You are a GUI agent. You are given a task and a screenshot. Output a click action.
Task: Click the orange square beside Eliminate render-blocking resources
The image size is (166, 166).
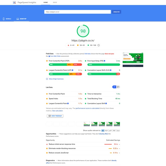pyautogui.click(x=47, y=149)
